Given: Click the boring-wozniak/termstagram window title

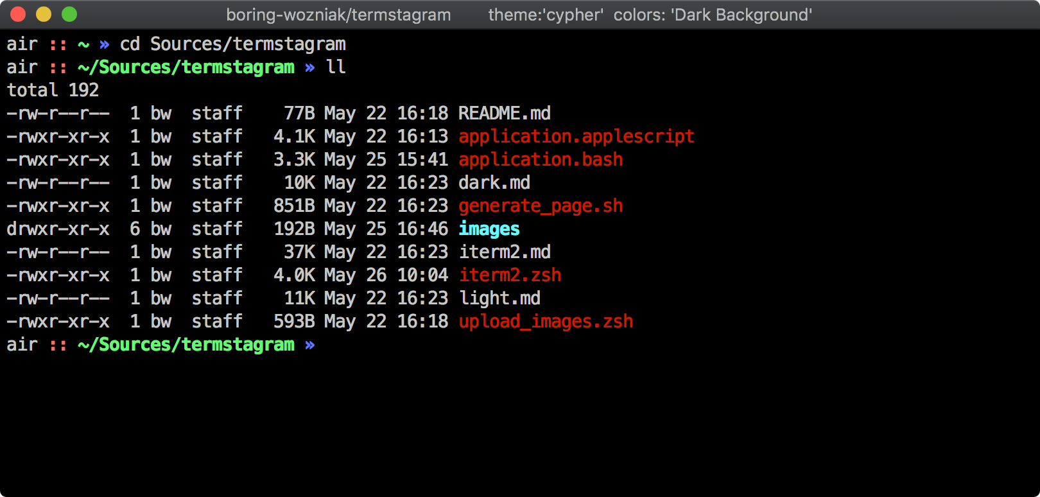Looking at the screenshot, I should tap(338, 15).
